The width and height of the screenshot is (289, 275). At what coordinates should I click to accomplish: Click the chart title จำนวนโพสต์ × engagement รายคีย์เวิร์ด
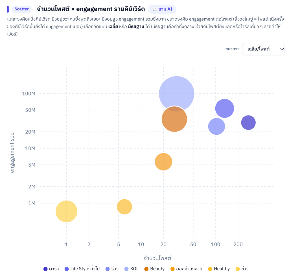pos(91,9)
